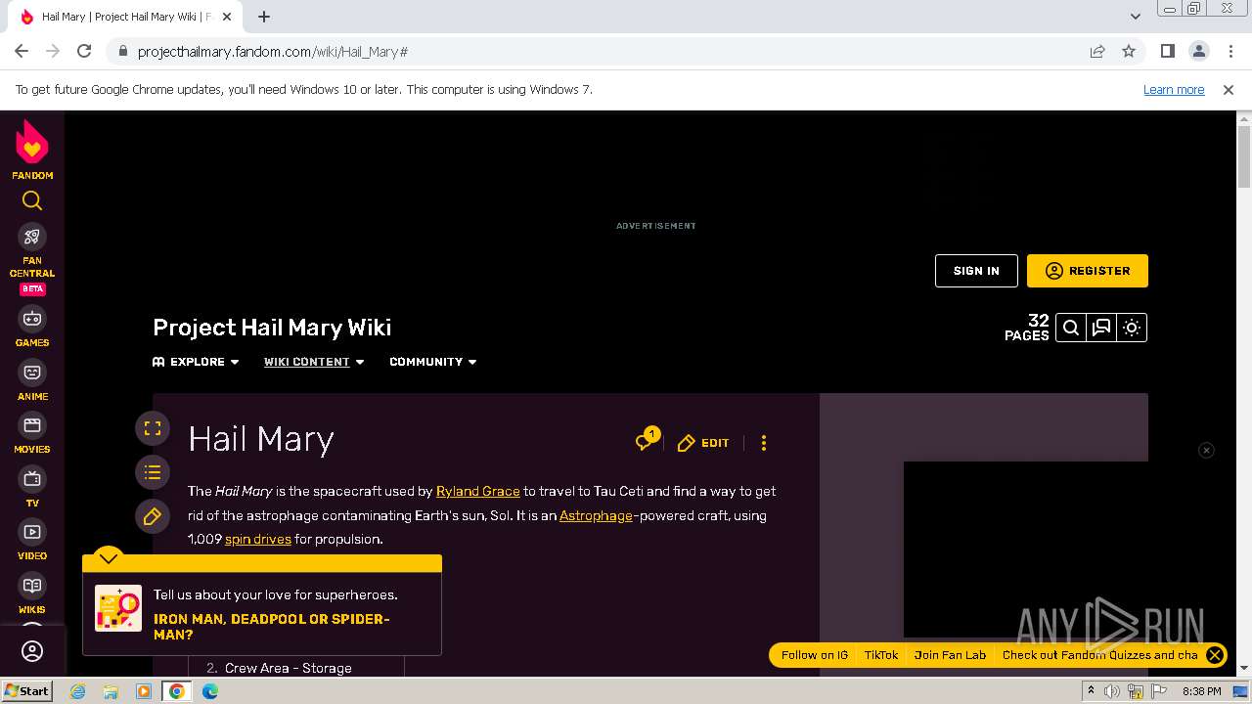
Task: Open the Fandom home logo
Action: coord(32,150)
